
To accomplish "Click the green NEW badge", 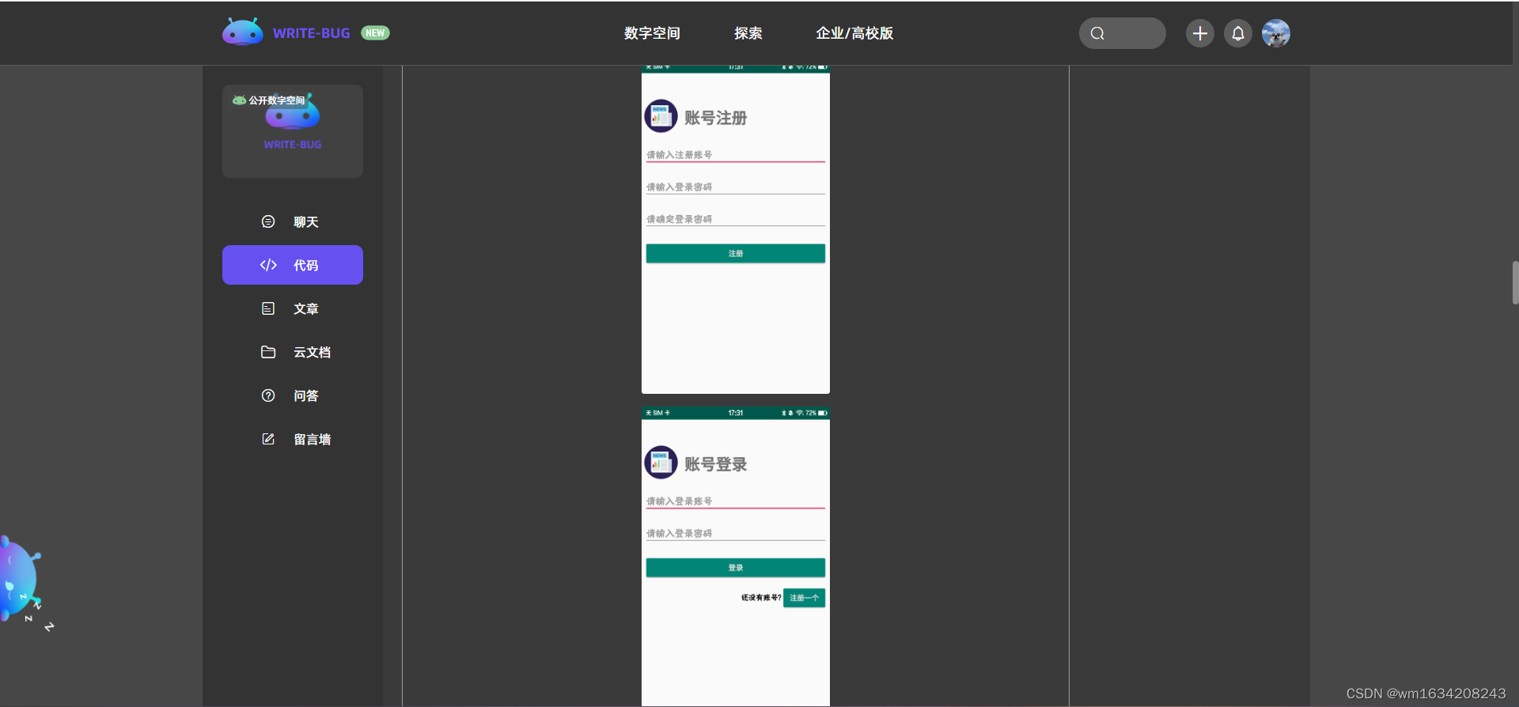I will coord(375,32).
